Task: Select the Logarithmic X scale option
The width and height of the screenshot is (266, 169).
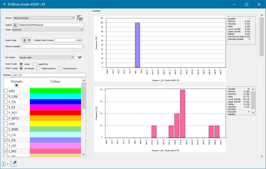Action: (35, 64)
